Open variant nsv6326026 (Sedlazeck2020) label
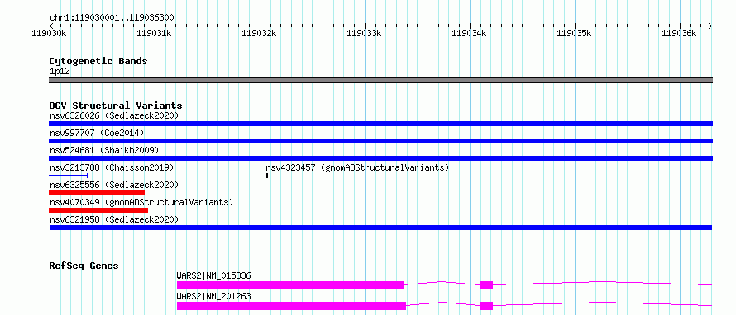The image size is (736, 315). tap(114, 115)
